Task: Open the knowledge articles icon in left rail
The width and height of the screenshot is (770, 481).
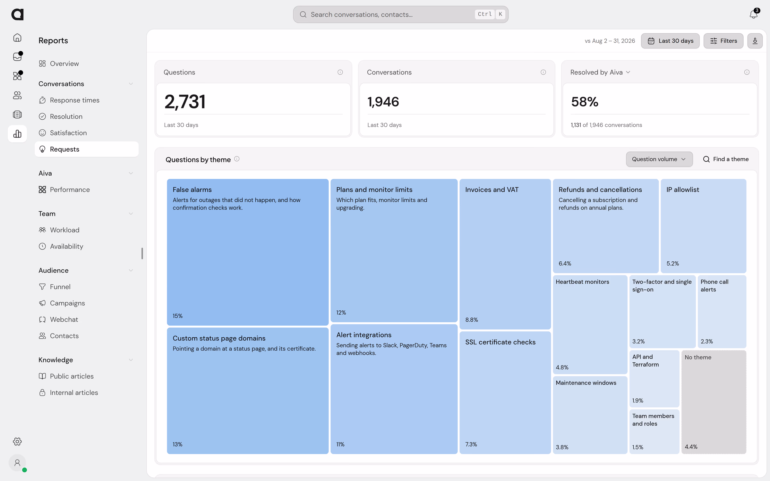Action: point(17,114)
